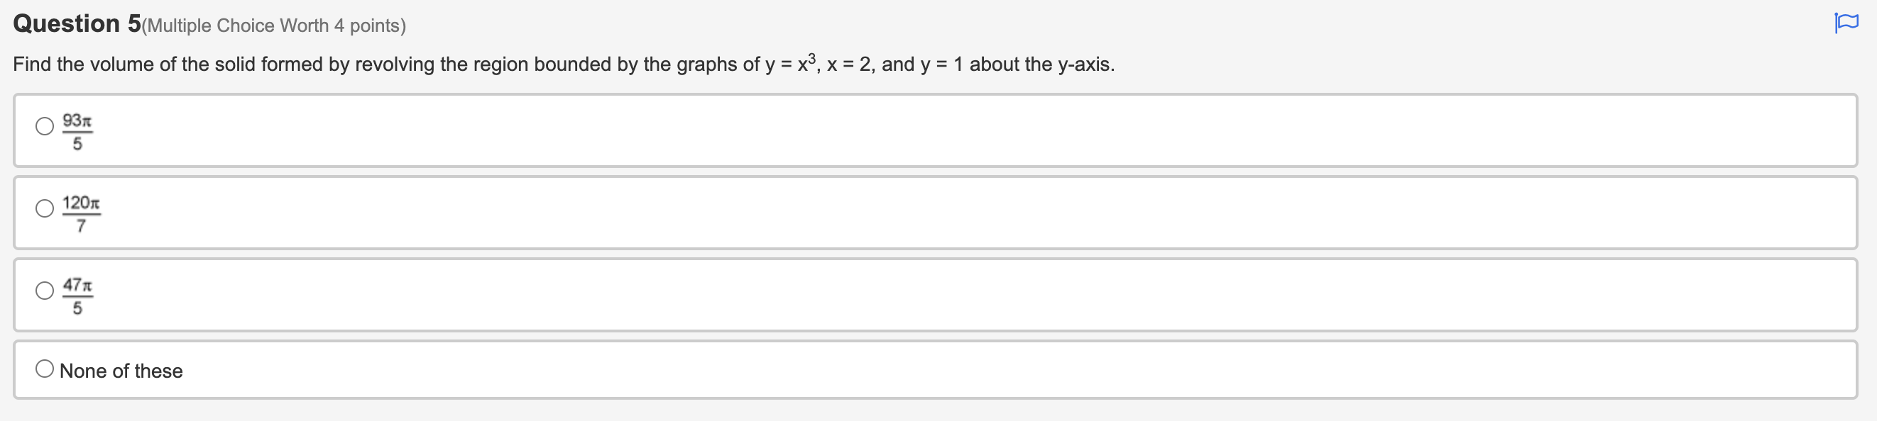The height and width of the screenshot is (421, 1877).
Task: Click the question prompt text
Action: coord(561,64)
